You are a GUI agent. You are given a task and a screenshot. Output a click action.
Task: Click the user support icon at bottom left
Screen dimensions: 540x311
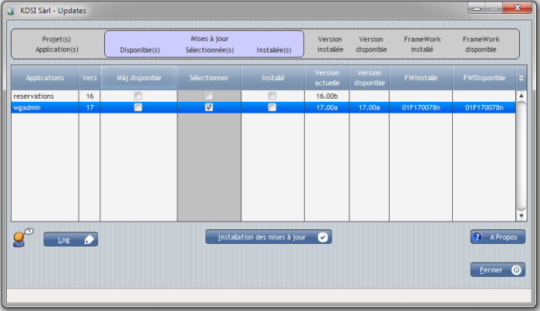[22, 238]
